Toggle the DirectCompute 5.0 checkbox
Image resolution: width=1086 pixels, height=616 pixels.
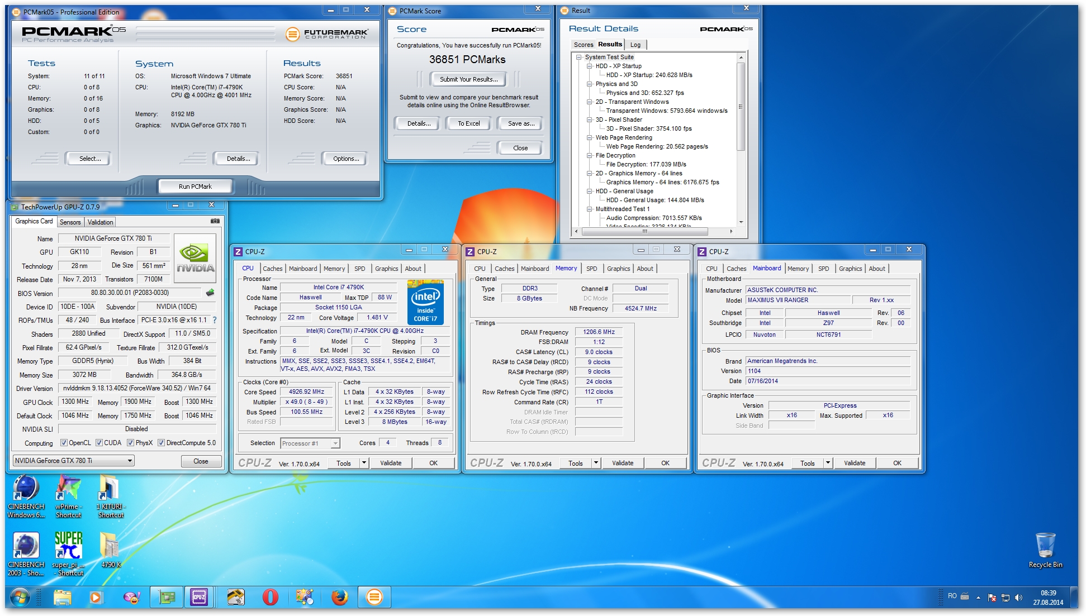[x=161, y=443]
